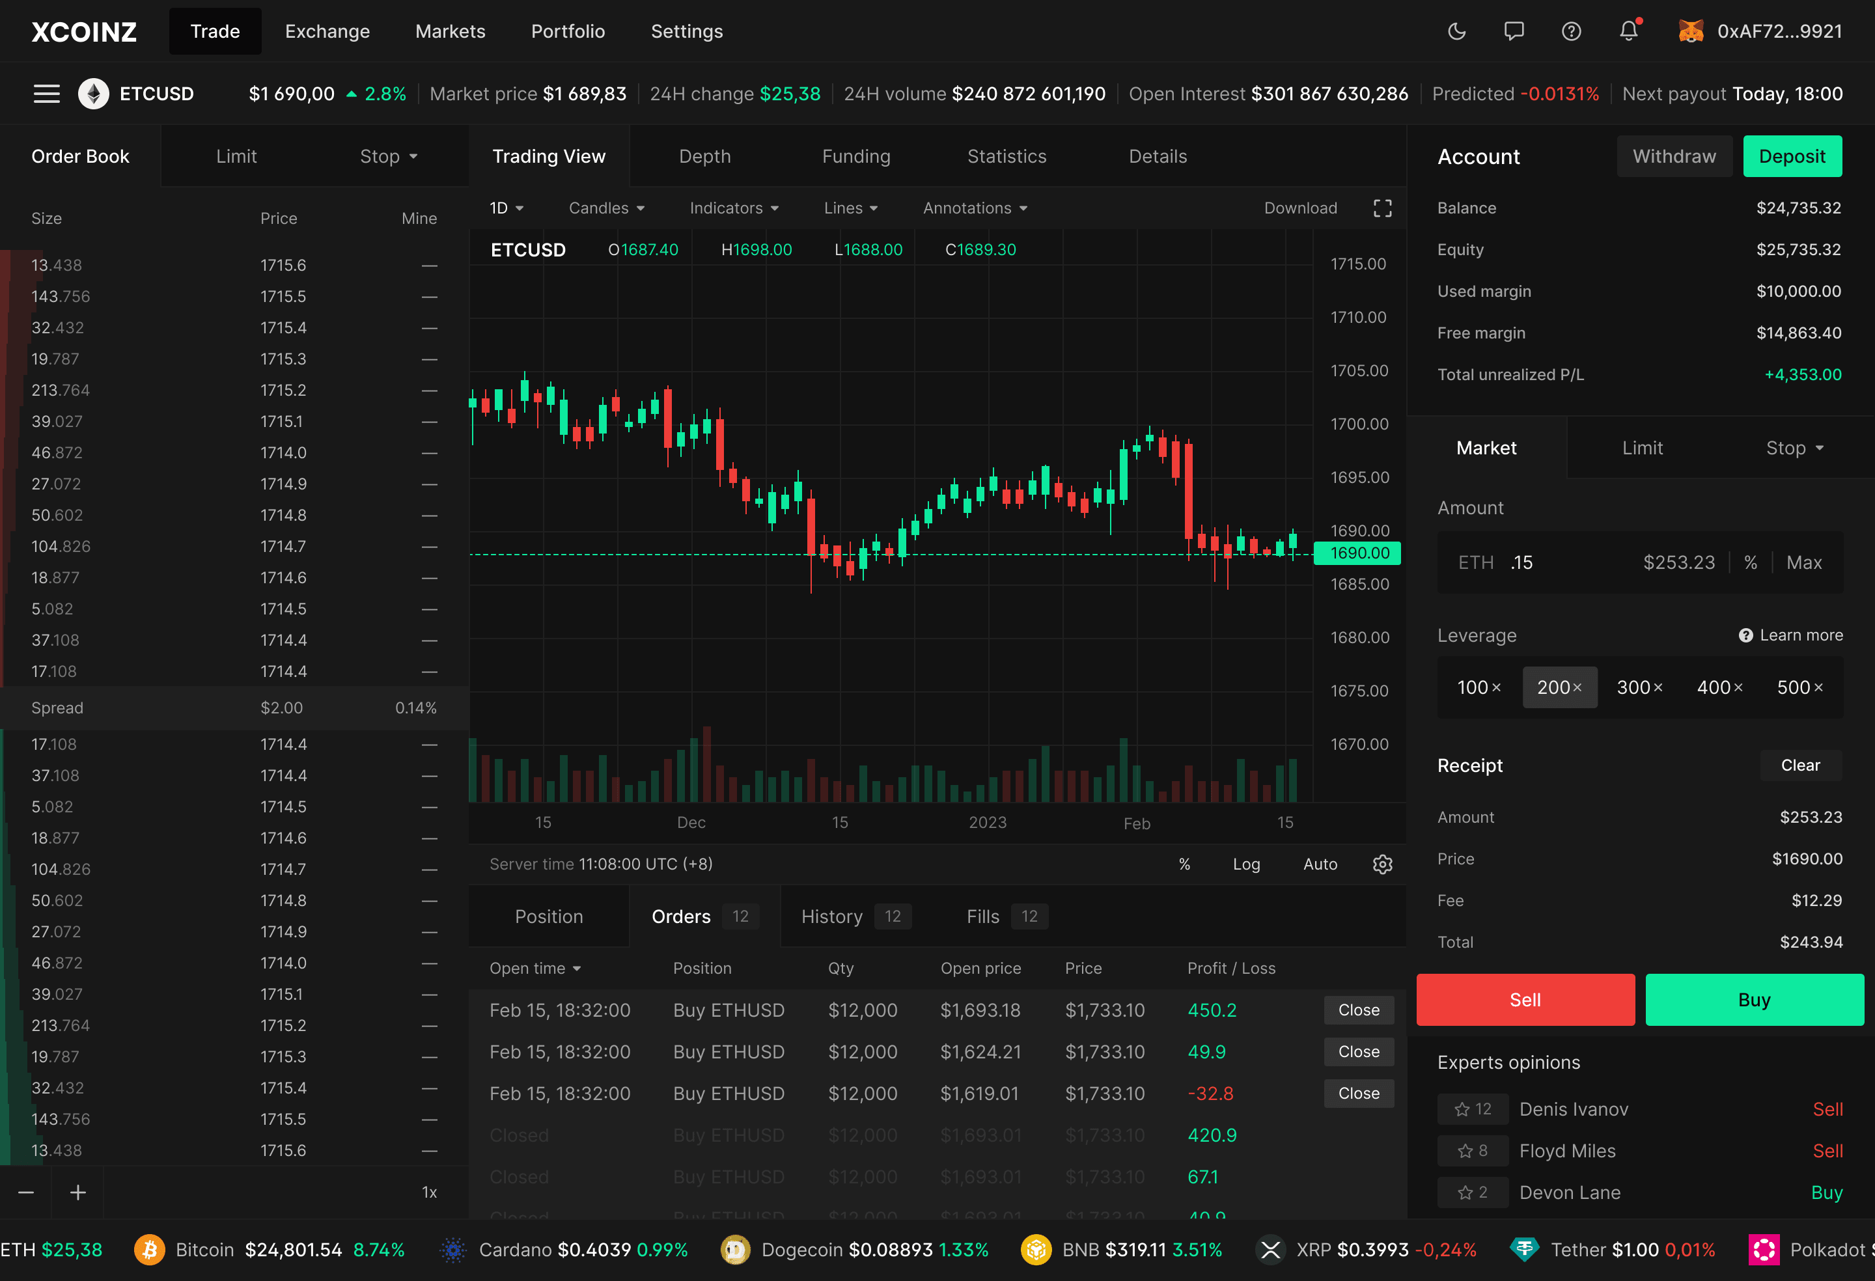Image resolution: width=1875 pixels, height=1281 pixels.
Task: Select 200x leverage option
Action: [x=1557, y=687]
